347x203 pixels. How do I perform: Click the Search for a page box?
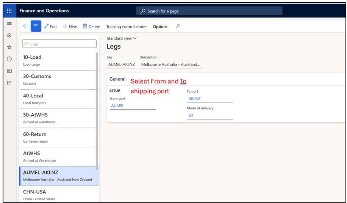(209, 11)
